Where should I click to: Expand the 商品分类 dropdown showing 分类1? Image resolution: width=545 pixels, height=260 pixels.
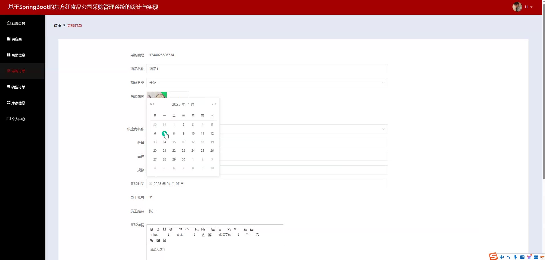(267, 82)
